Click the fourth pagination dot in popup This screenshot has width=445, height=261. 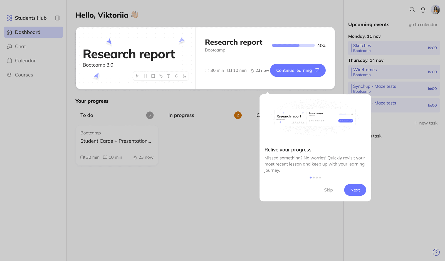pos(320,177)
